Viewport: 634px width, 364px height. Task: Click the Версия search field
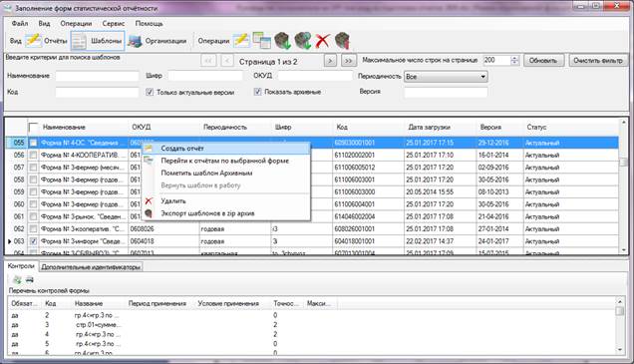[x=446, y=92]
